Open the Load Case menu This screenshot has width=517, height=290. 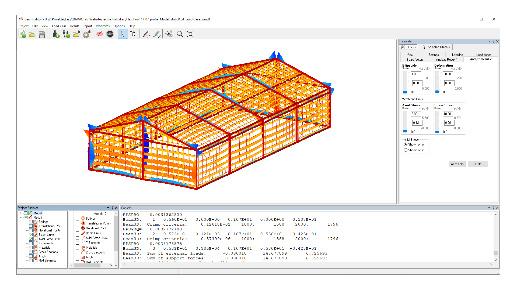[x=59, y=26]
